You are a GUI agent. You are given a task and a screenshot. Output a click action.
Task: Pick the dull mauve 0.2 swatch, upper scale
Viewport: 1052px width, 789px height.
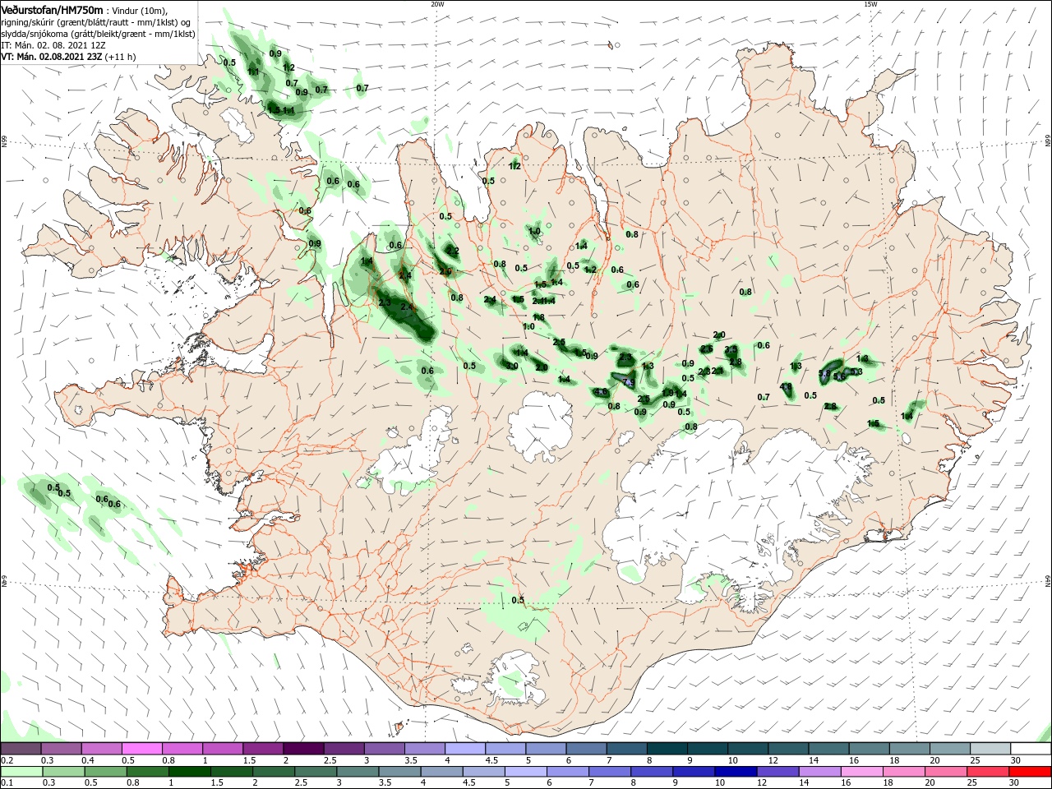[21, 748]
